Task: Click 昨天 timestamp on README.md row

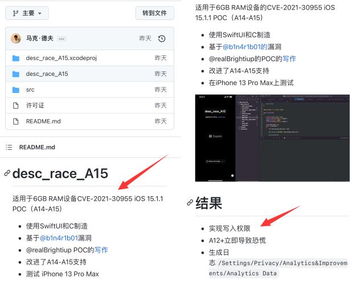Action: pos(161,121)
